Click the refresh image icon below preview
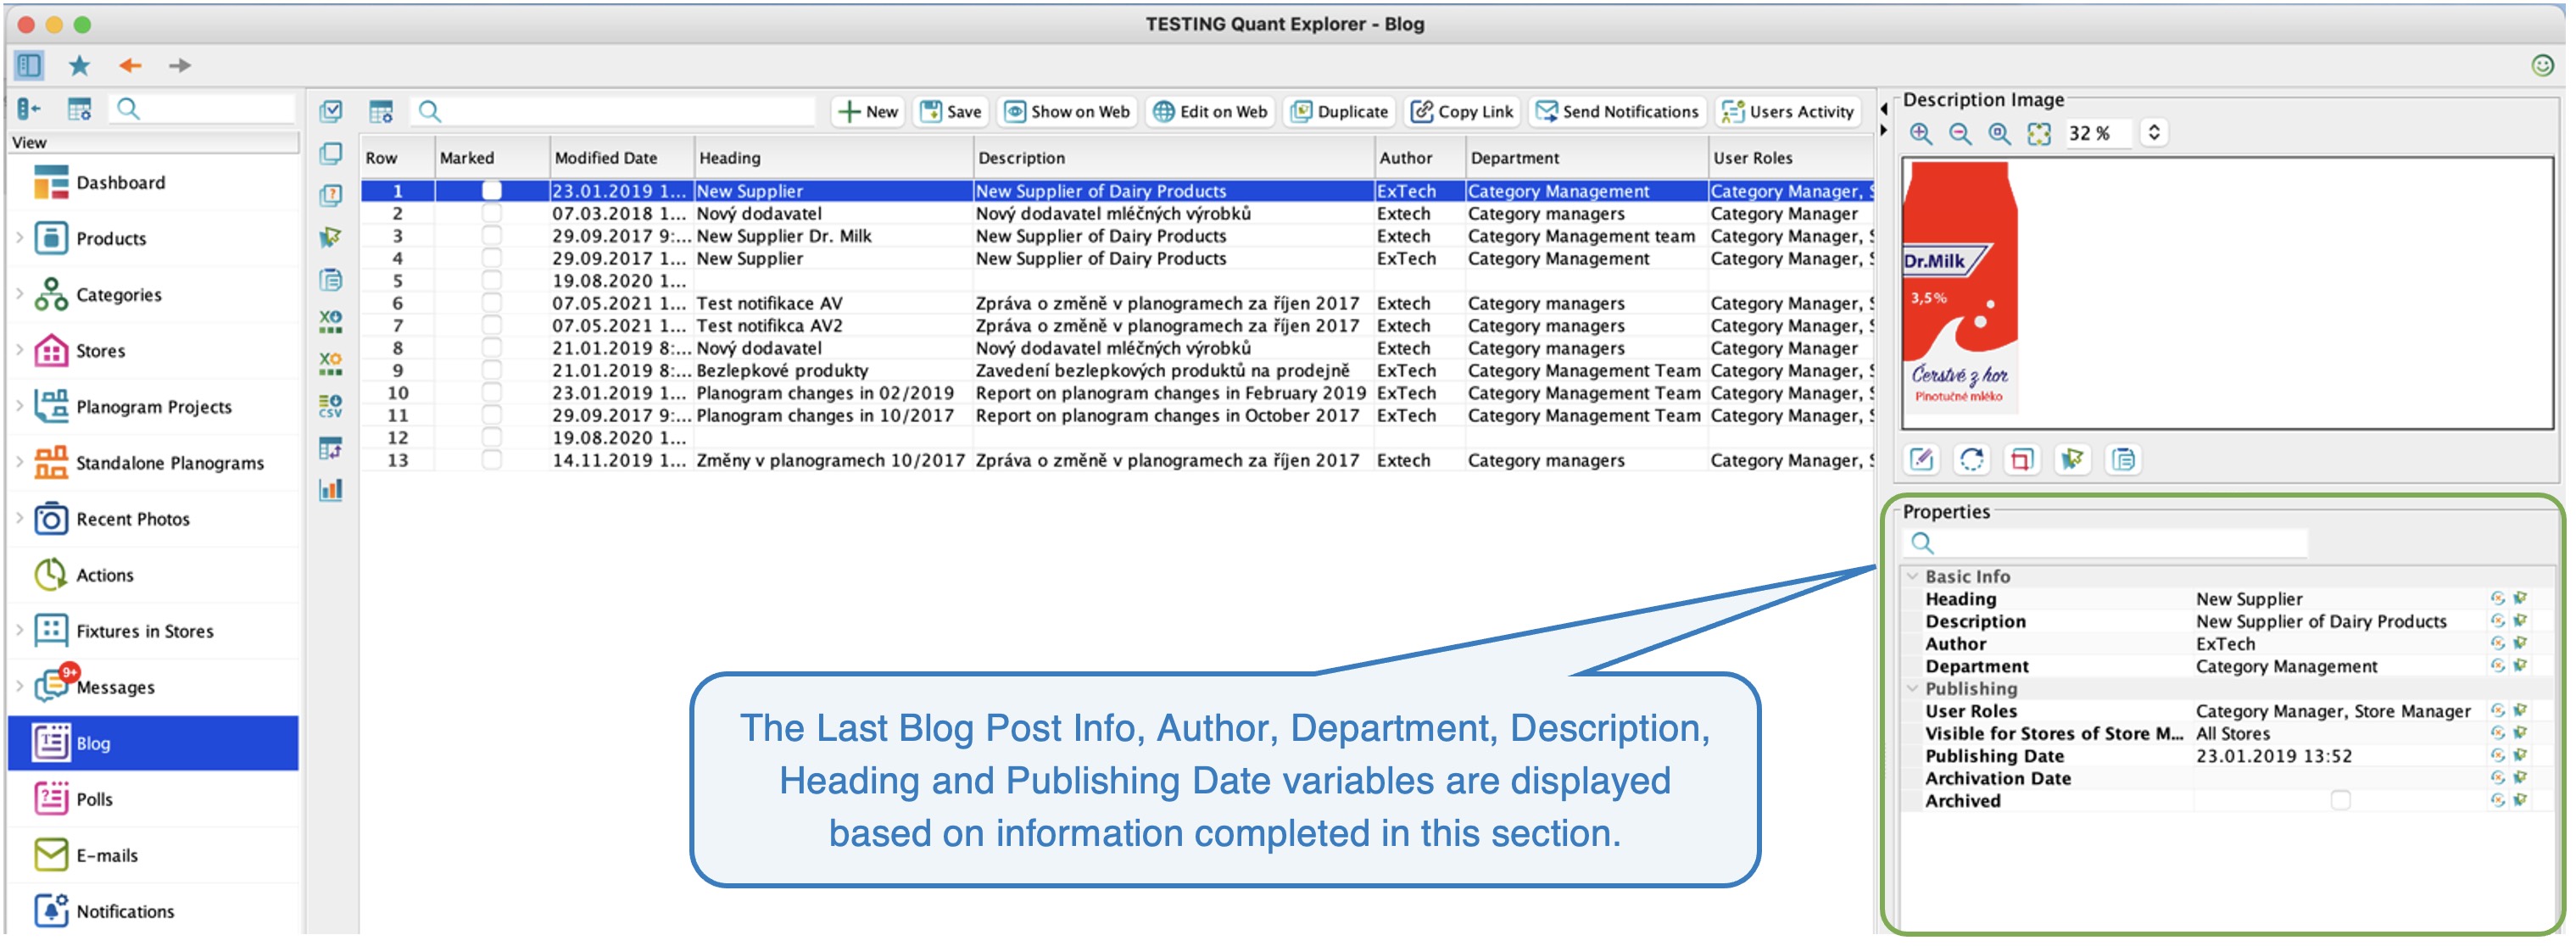Viewport: 2576px width, 946px height. coord(1972,460)
